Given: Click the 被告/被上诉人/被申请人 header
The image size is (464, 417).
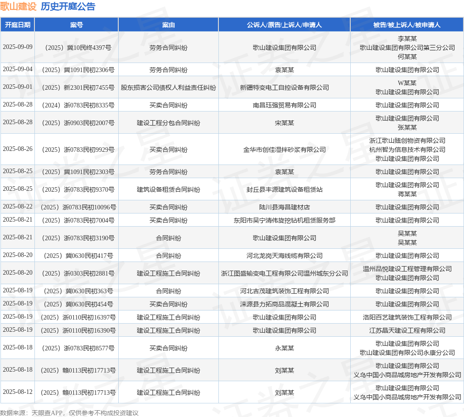Looking at the screenshot, I should [407, 25].
